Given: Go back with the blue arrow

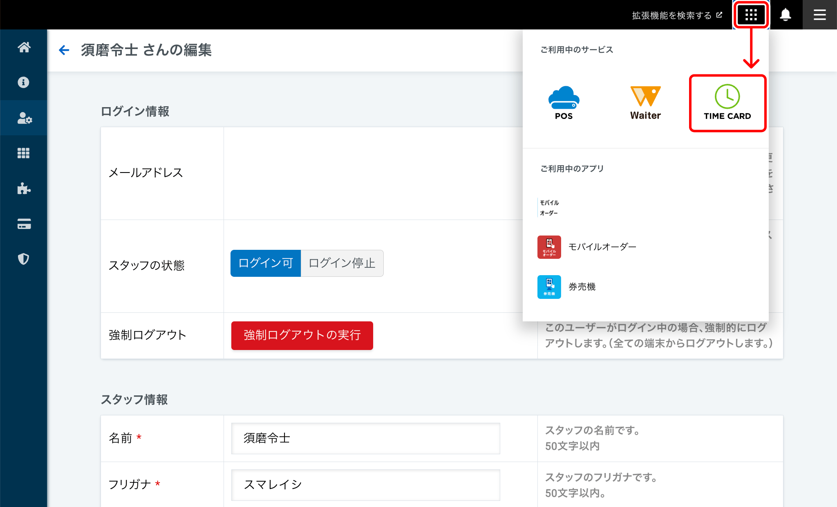Looking at the screenshot, I should click(x=64, y=50).
